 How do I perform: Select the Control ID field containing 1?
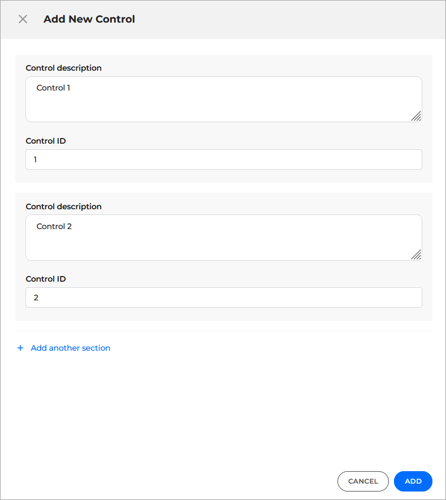(223, 160)
